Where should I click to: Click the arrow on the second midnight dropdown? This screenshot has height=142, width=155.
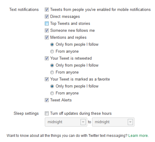pos(130,122)
